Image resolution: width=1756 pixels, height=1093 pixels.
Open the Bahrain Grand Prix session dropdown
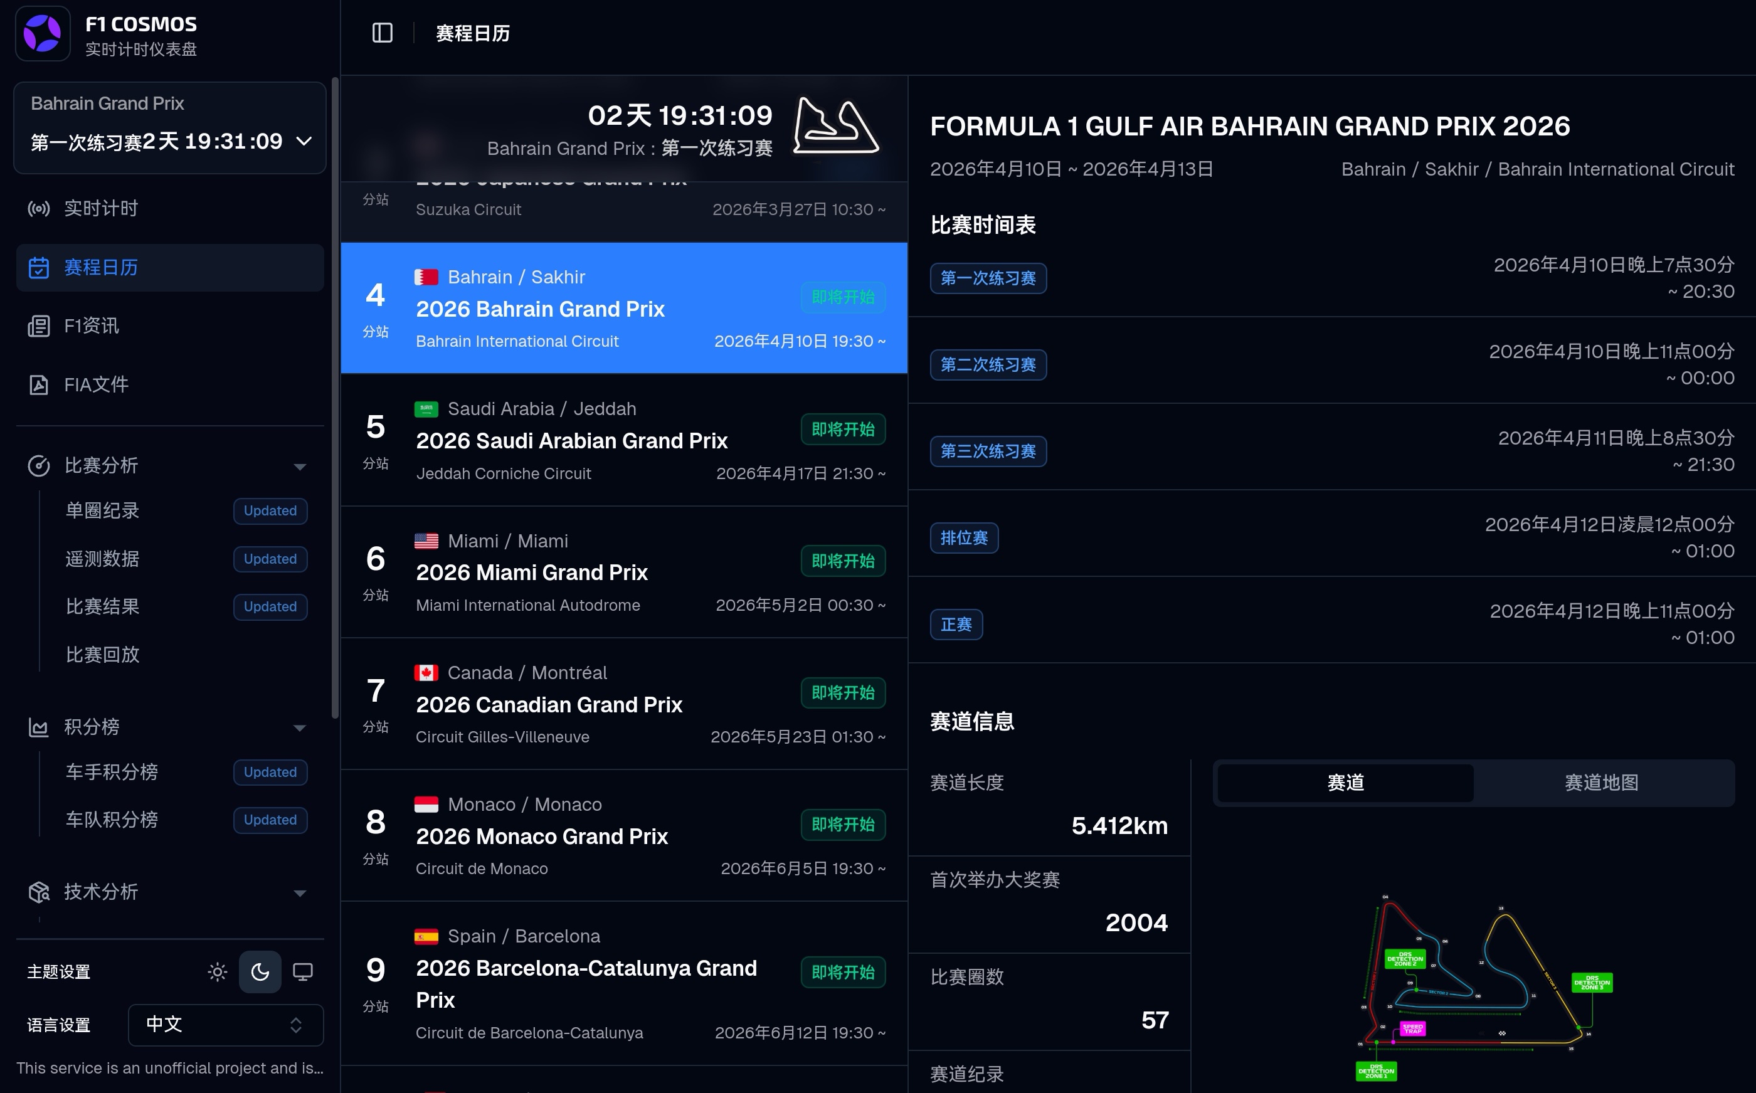[x=170, y=128]
